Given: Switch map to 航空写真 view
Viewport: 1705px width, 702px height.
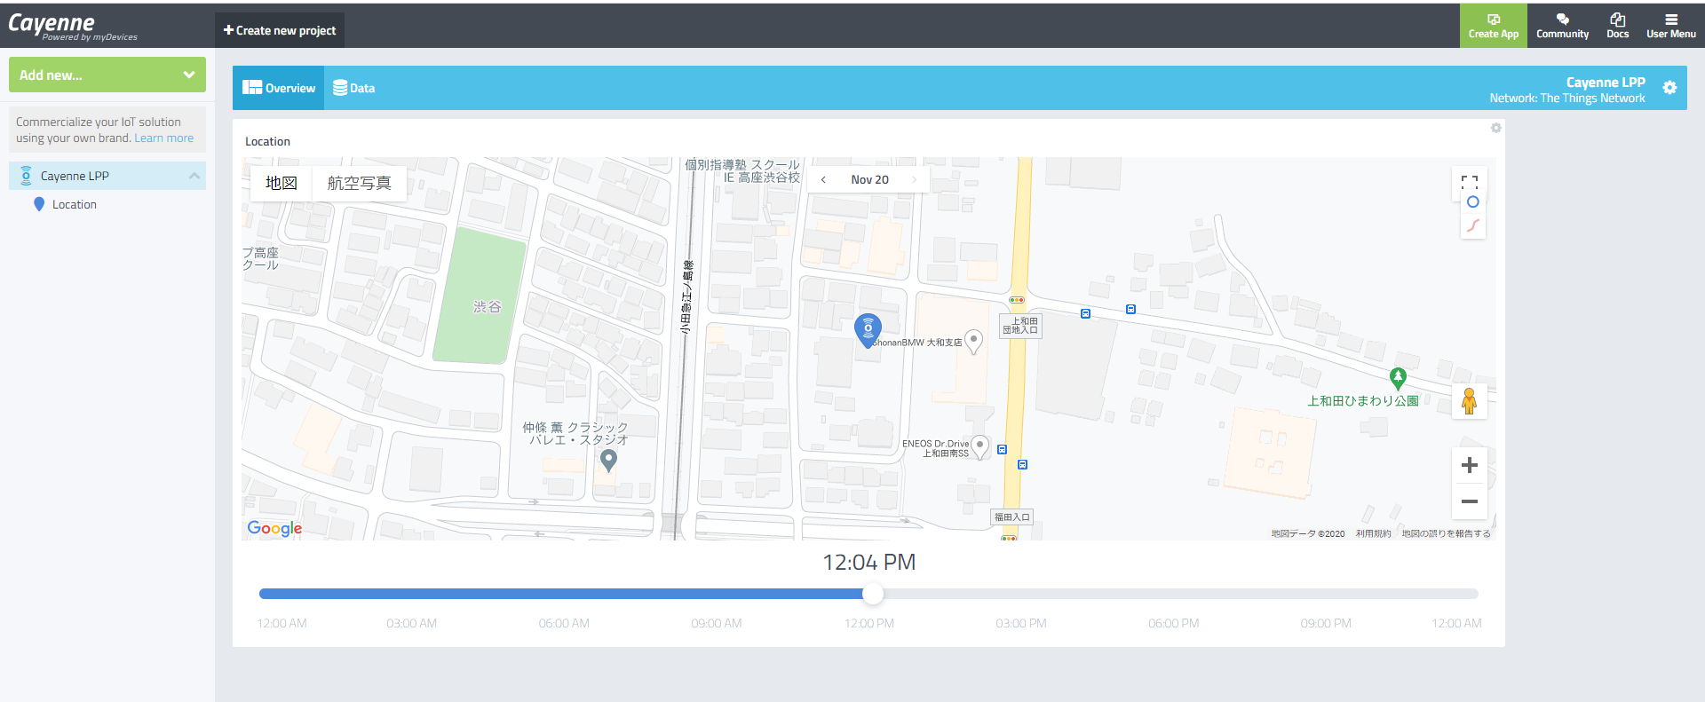Looking at the screenshot, I should [x=360, y=183].
